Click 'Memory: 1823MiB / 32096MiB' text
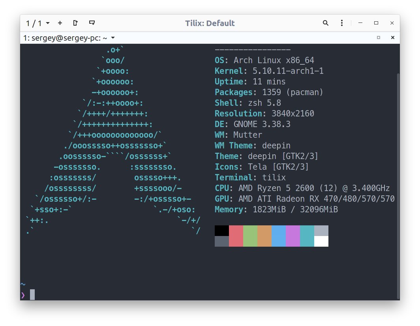420x326 pixels. coord(276,210)
